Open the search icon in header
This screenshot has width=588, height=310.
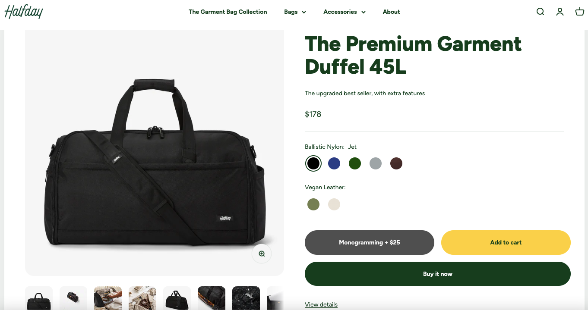click(x=540, y=12)
